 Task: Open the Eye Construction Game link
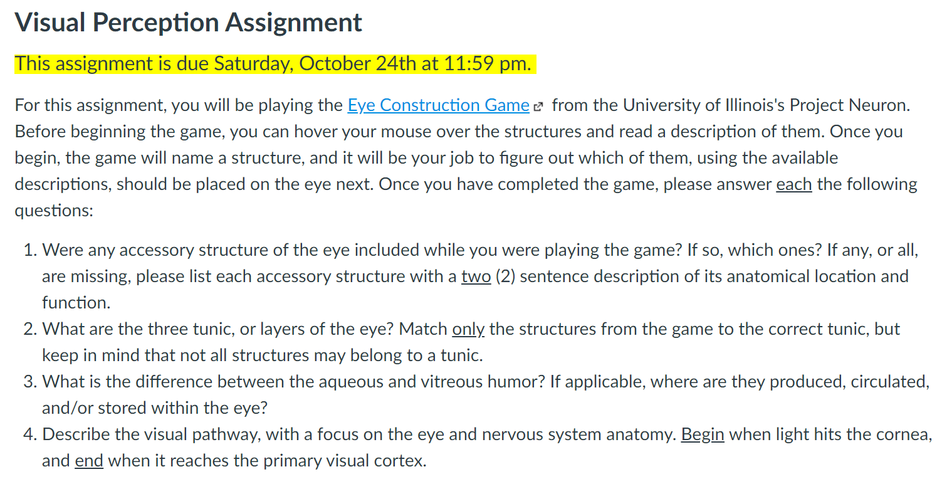point(438,105)
